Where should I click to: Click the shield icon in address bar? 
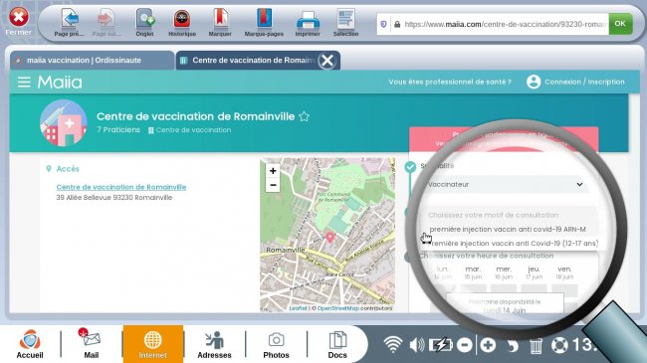pos(383,24)
